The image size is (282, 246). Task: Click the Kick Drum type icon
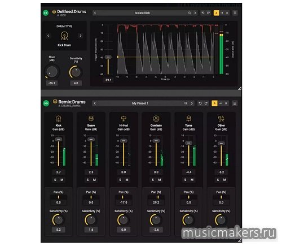pyautogui.click(x=64, y=36)
